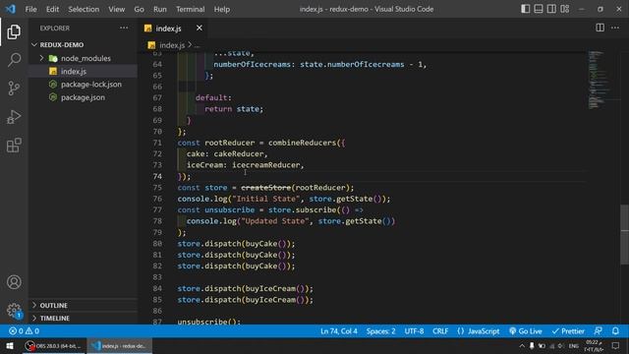629x354 pixels.
Task: Change file encoding UTF-8
Action: [x=414, y=331]
